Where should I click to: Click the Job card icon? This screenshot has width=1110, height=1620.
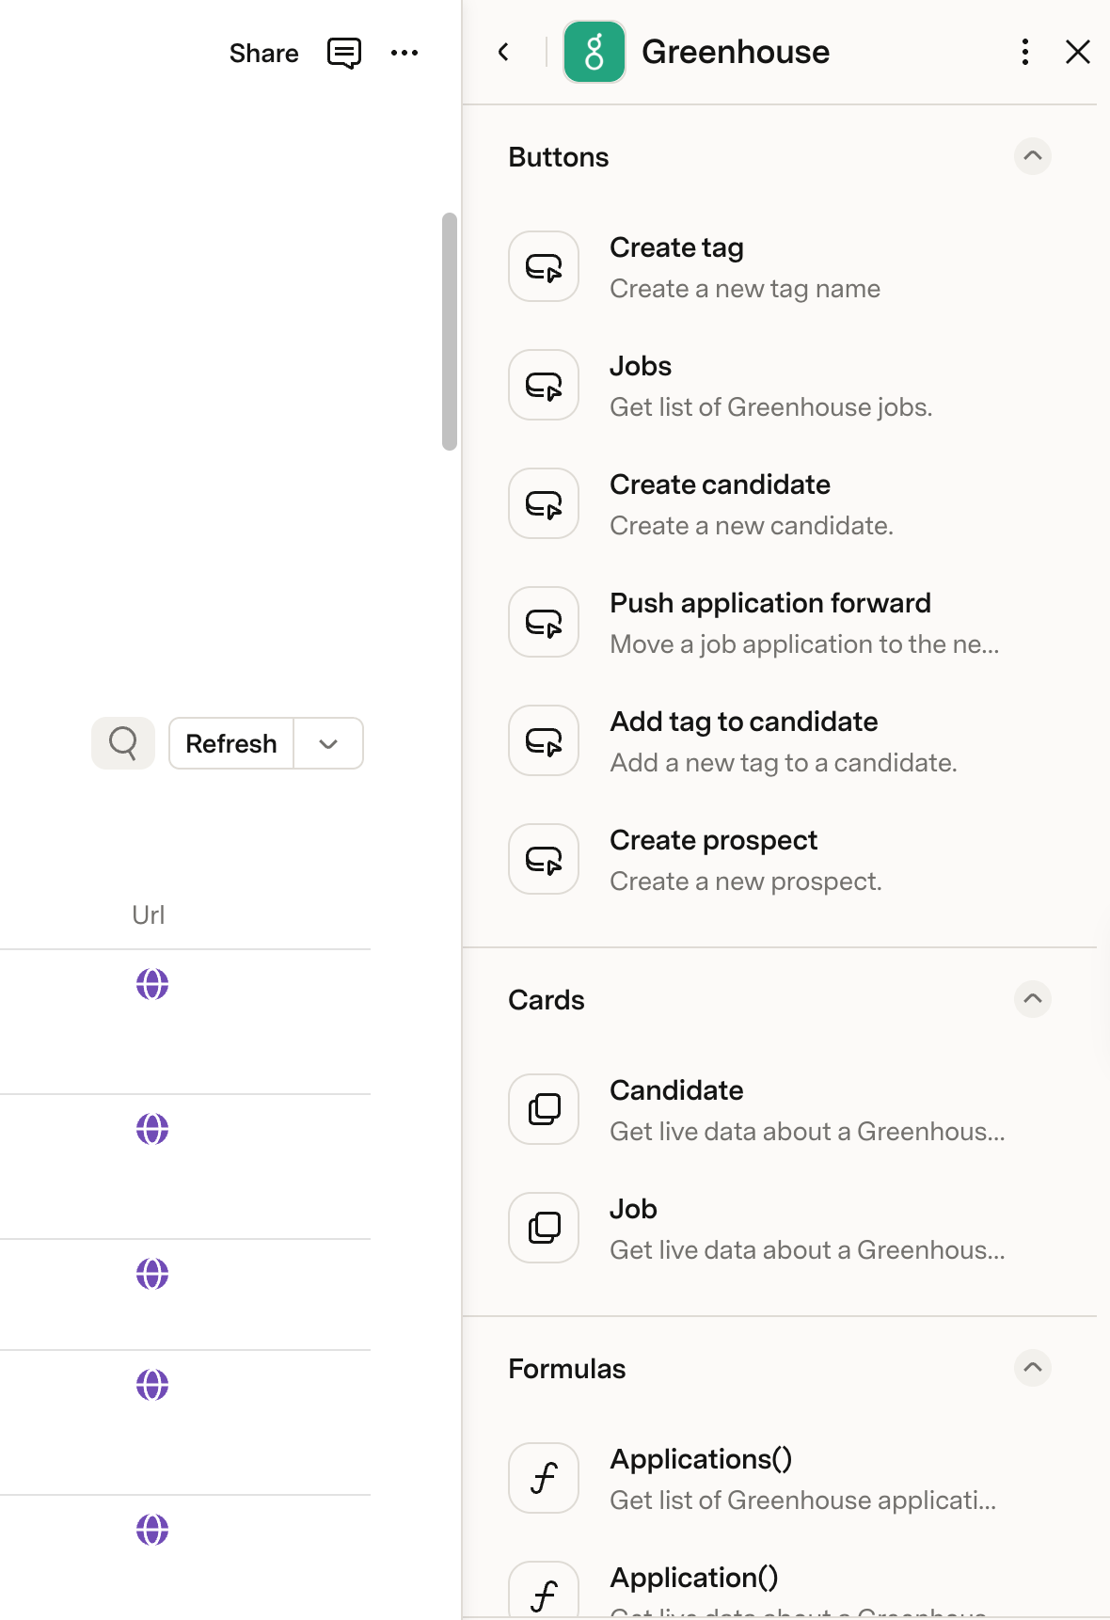tap(544, 1228)
